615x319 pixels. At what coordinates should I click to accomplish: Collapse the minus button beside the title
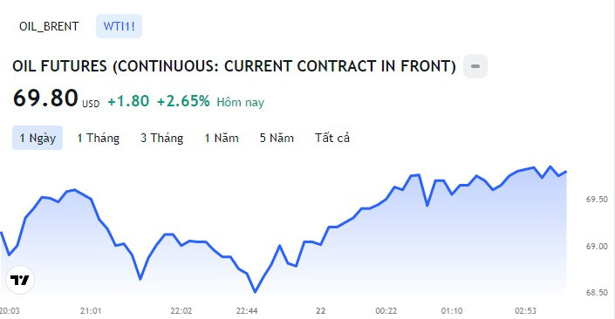coord(475,66)
